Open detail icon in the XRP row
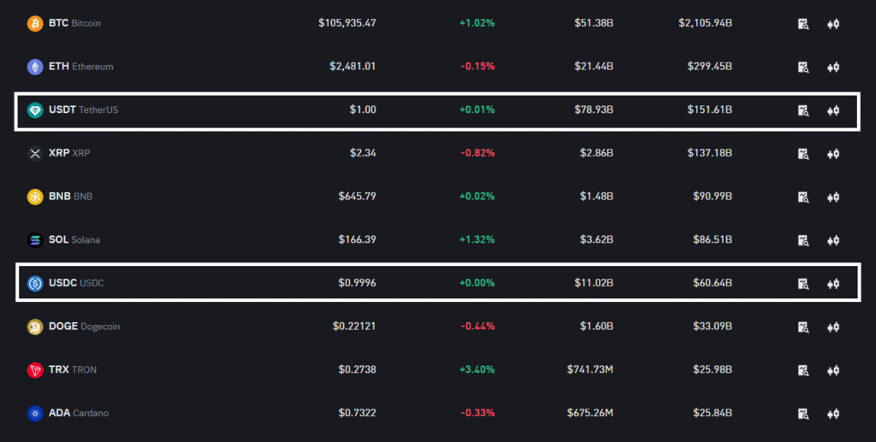The height and width of the screenshot is (442, 876). 802,154
